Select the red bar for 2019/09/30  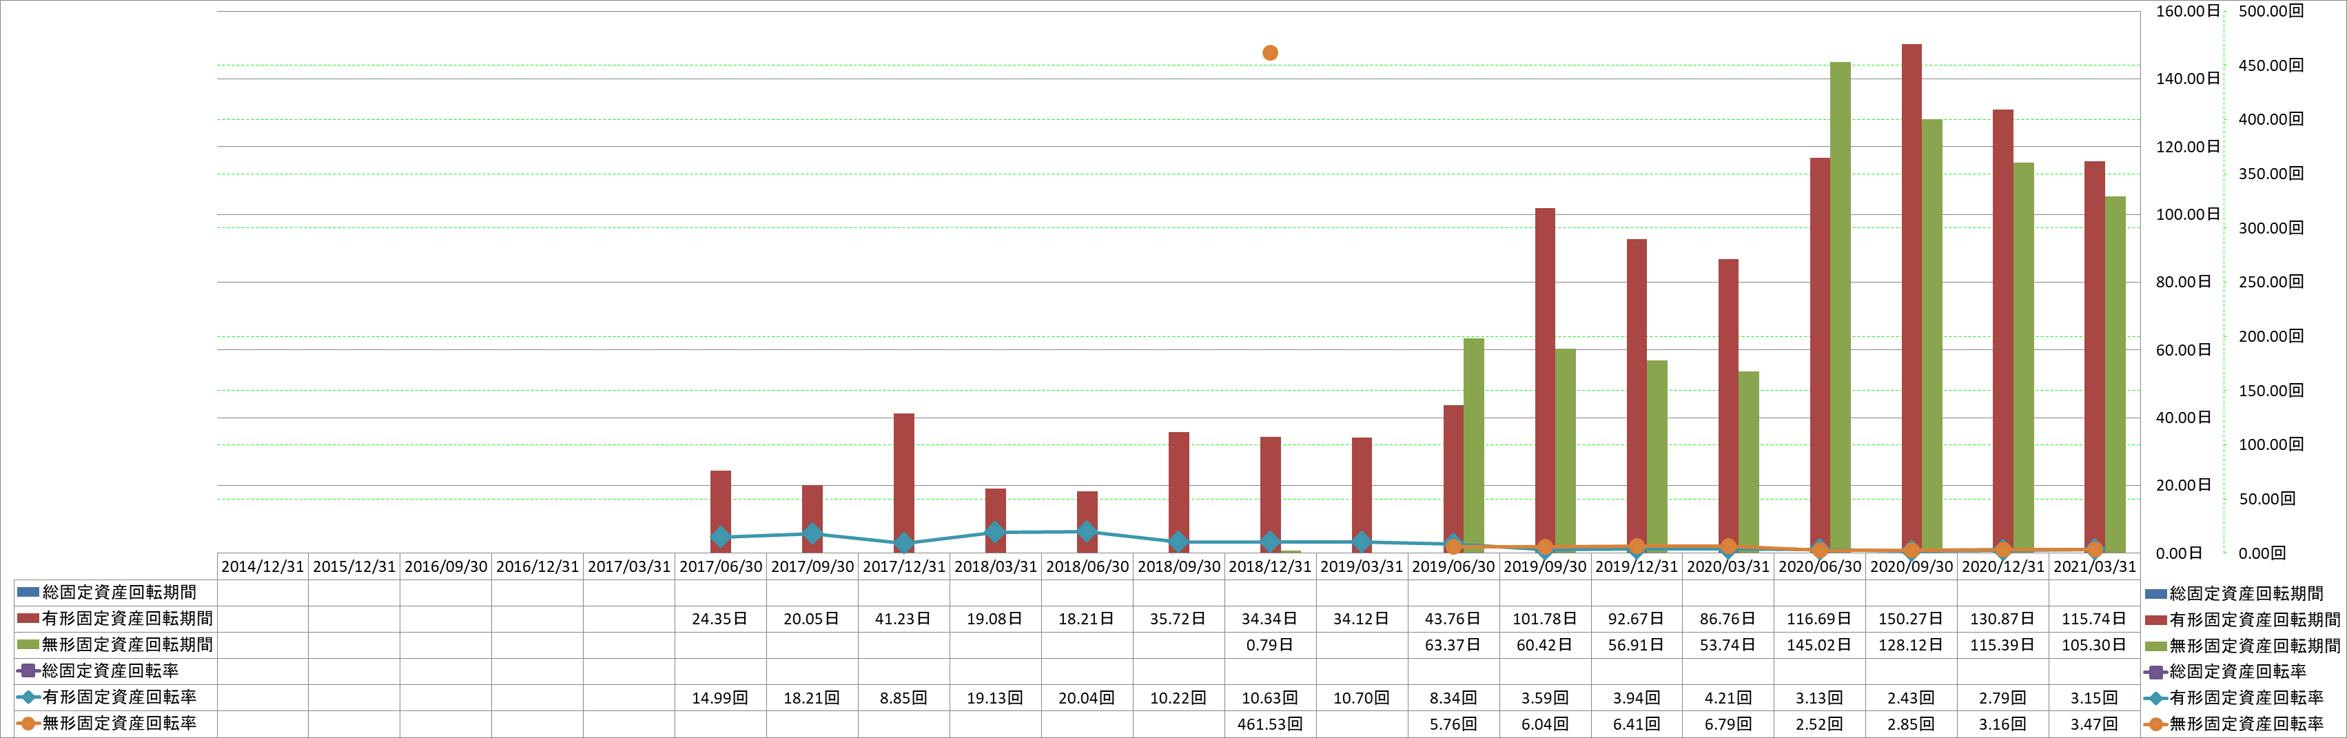[1545, 380]
